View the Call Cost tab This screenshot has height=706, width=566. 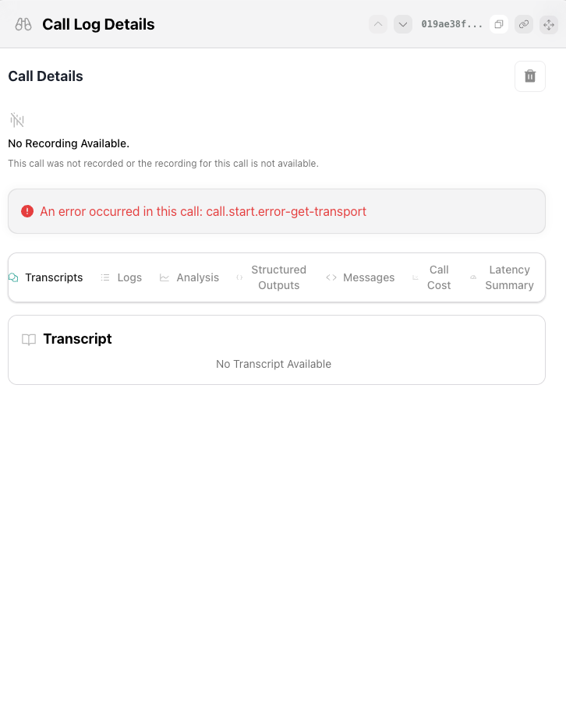coord(432,277)
